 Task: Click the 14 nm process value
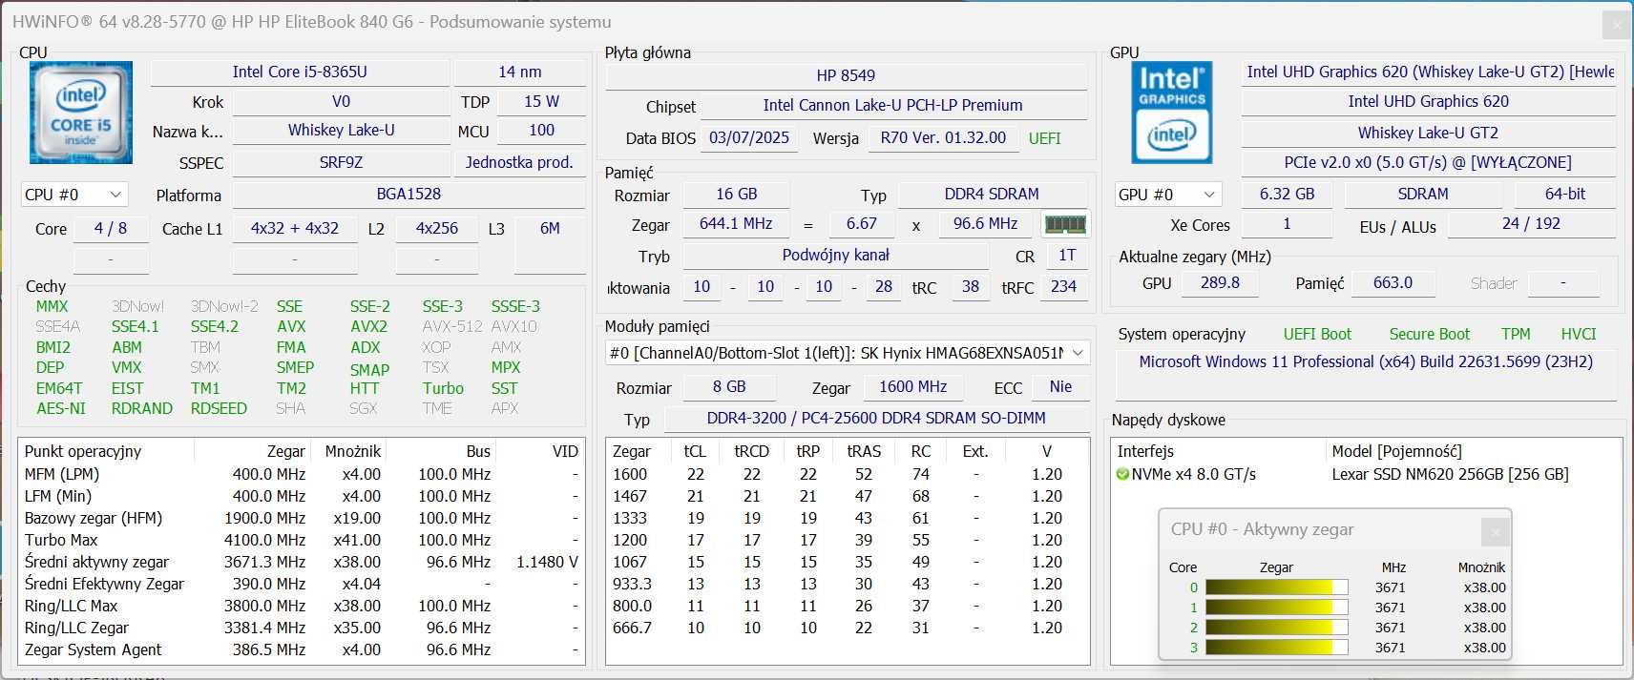tap(520, 72)
